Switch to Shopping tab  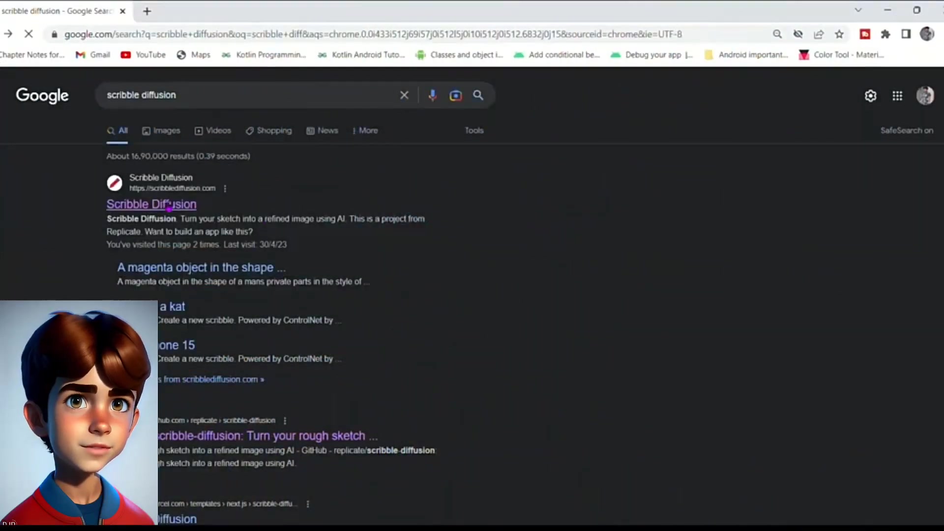[268, 131]
